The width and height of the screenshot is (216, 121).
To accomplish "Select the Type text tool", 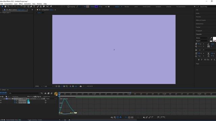I will (x=34, y=6).
